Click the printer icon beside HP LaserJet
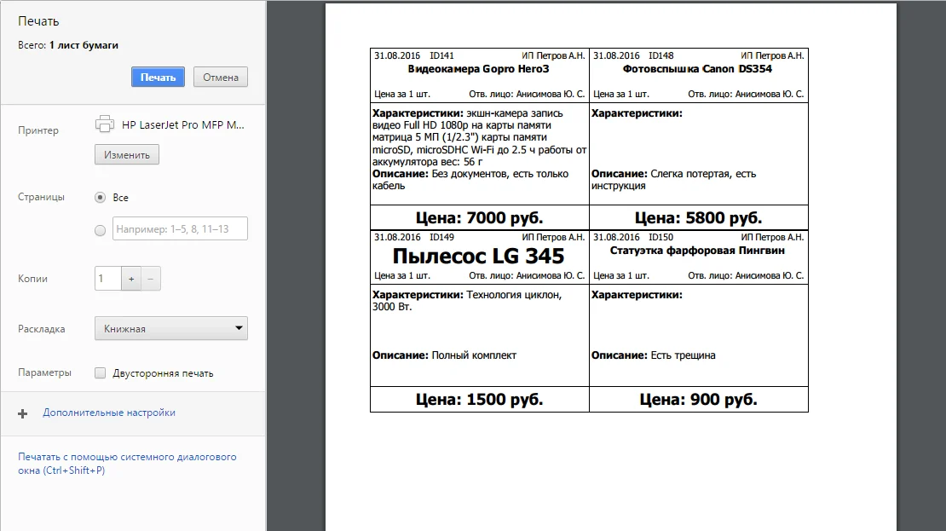 click(x=104, y=124)
